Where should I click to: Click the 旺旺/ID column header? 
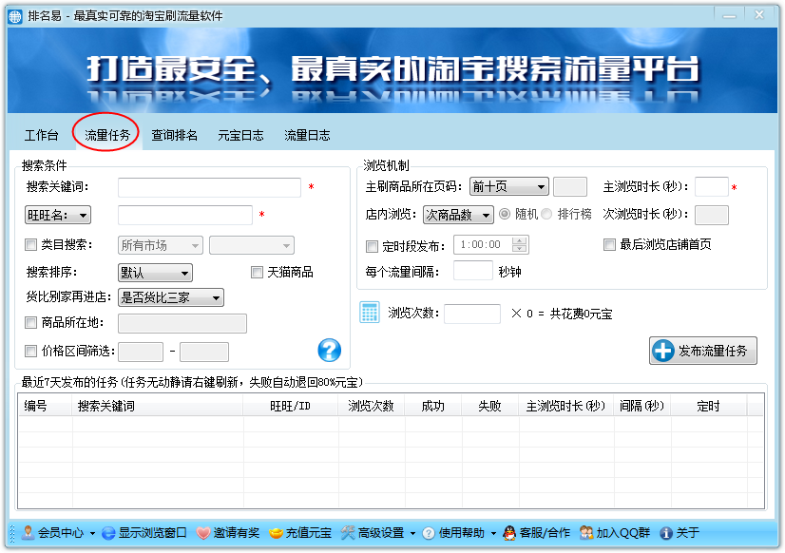[291, 406]
